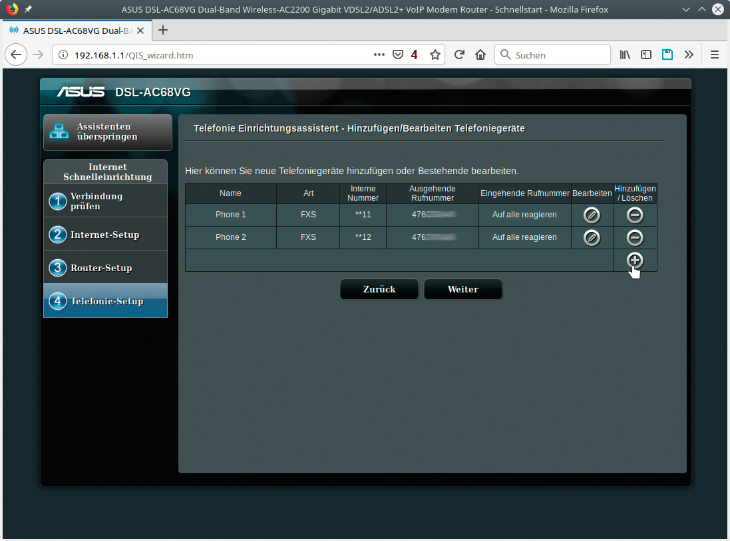Click 'FXS' type in Phone 1 row
The height and width of the screenshot is (541, 730).
(308, 215)
